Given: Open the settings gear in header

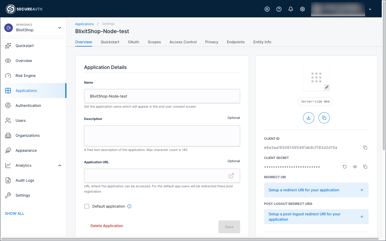Looking at the screenshot, I should pos(302,9).
